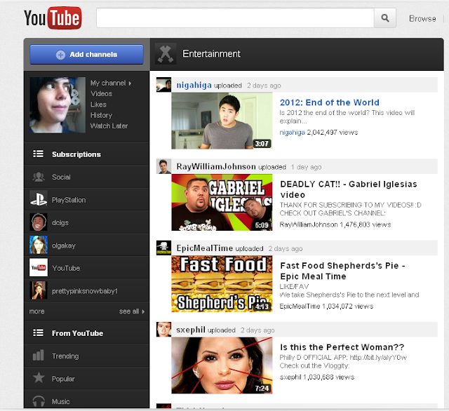
Task: Click nigahiga link beside 2,042,497 views
Action: tap(292, 133)
